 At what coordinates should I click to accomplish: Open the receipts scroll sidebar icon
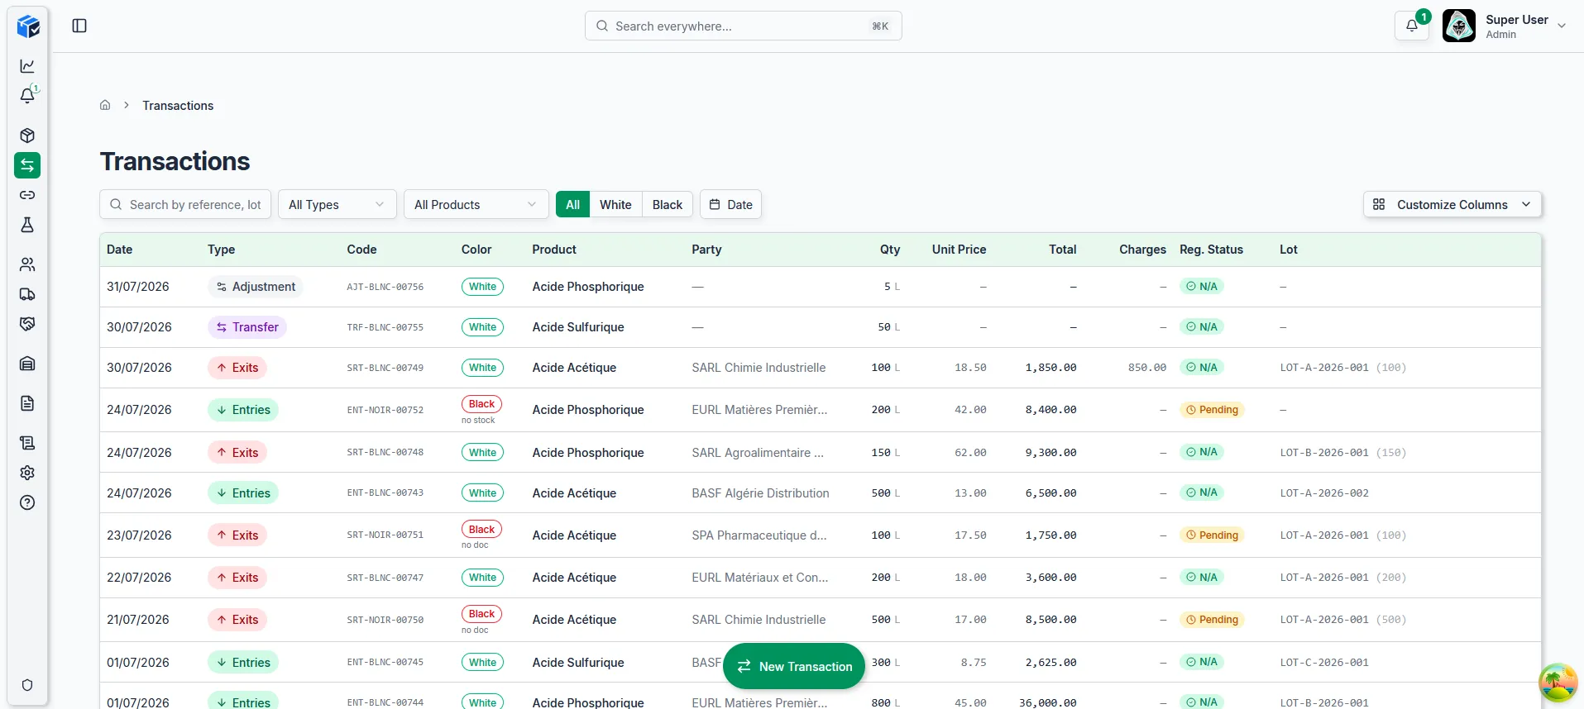(x=27, y=443)
